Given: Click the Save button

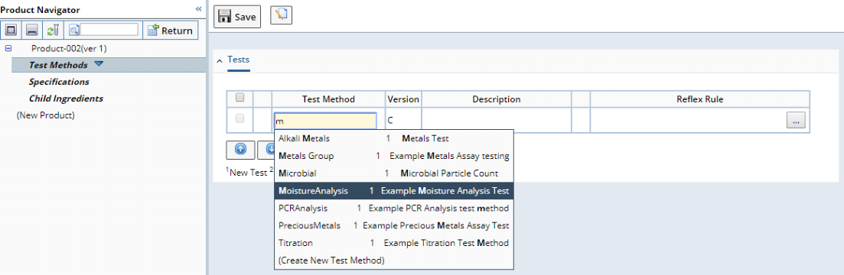Looking at the screenshot, I should pyautogui.click(x=237, y=17).
